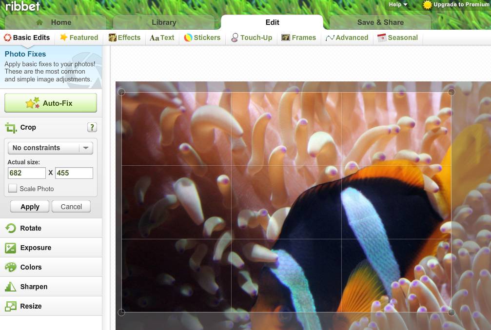
Task: Expand the Sharpen section
Action: click(x=51, y=287)
